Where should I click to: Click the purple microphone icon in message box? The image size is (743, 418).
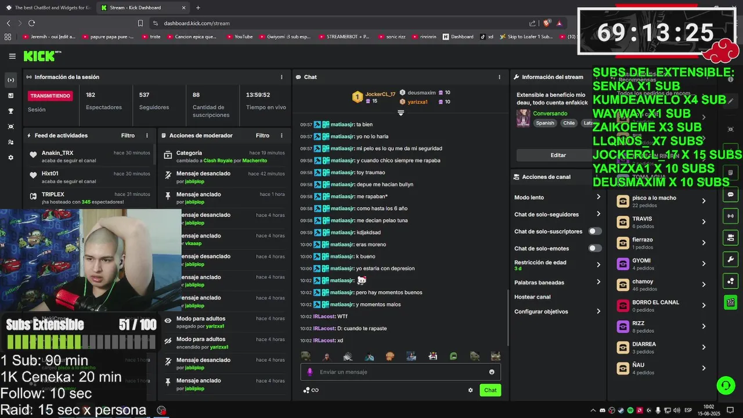[x=309, y=372]
